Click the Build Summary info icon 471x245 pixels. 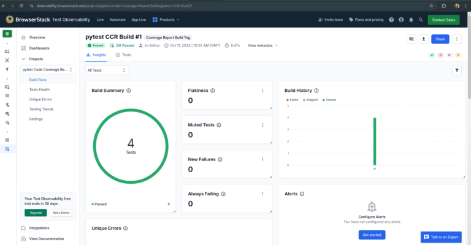pyautogui.click(x=129, y=91)
